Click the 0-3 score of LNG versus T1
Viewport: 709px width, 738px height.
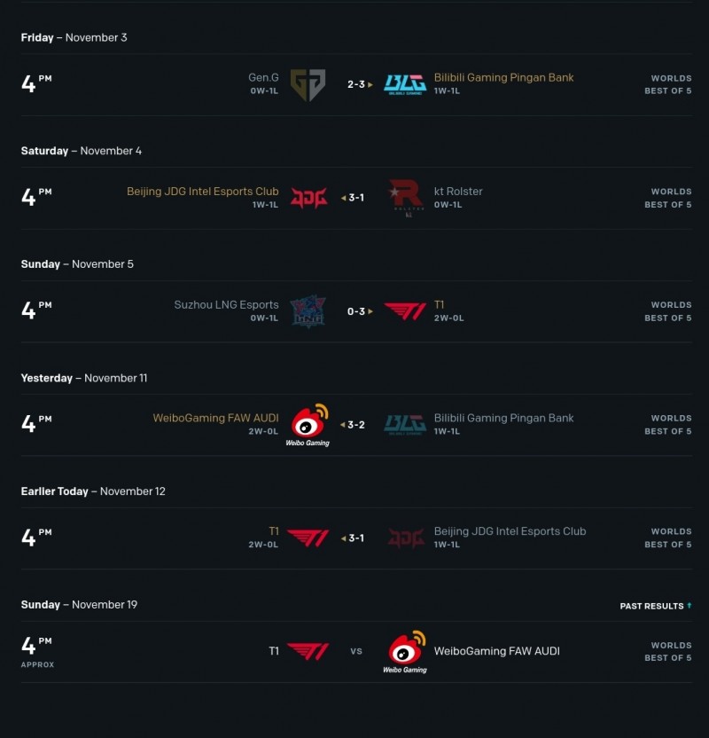356,311
